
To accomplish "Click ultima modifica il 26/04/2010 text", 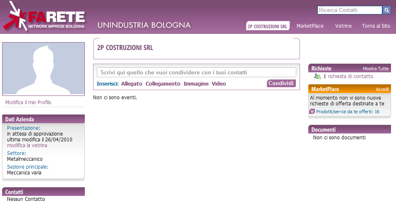I will pos(40,140).
